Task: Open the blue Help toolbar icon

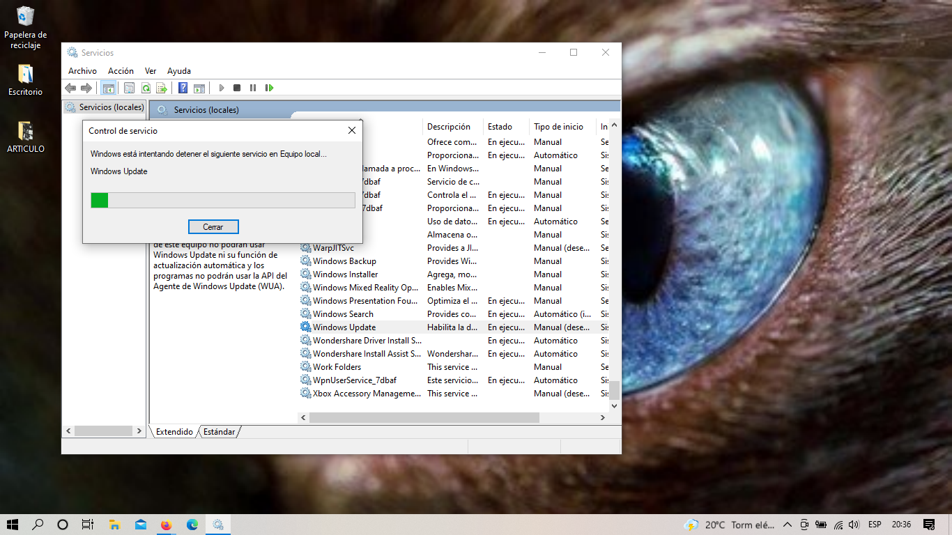Action: point(183,88)
